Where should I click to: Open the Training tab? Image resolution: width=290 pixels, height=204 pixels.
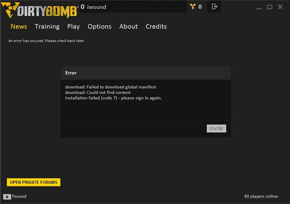[47, 26]
